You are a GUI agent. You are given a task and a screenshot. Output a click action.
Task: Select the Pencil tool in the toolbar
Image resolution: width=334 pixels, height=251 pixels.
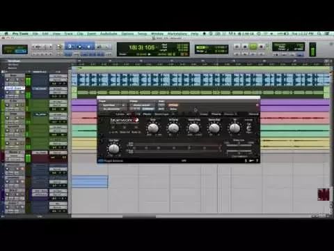coord(107,47)
